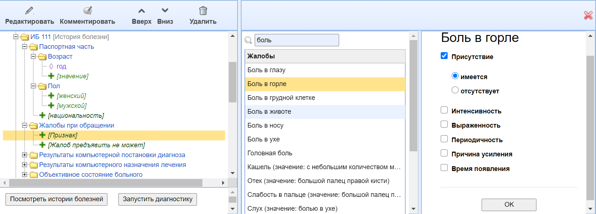
Task: Uncheck the Присутствие checkbox
Action: tap(444, 56)
